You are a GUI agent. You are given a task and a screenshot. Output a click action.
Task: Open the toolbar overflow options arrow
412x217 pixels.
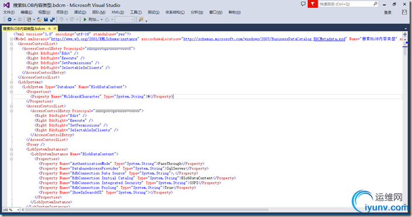point(146,20)
